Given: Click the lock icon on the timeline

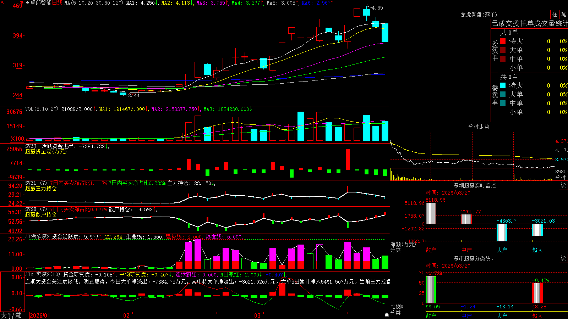Looking at the screenshot, I should [x=387, y=315].
